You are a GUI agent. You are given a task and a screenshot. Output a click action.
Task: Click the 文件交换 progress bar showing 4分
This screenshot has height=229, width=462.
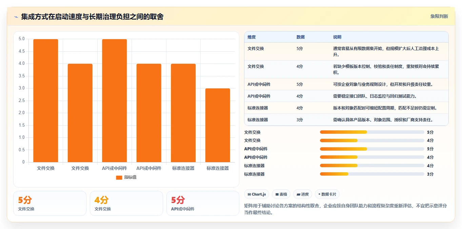372,141
